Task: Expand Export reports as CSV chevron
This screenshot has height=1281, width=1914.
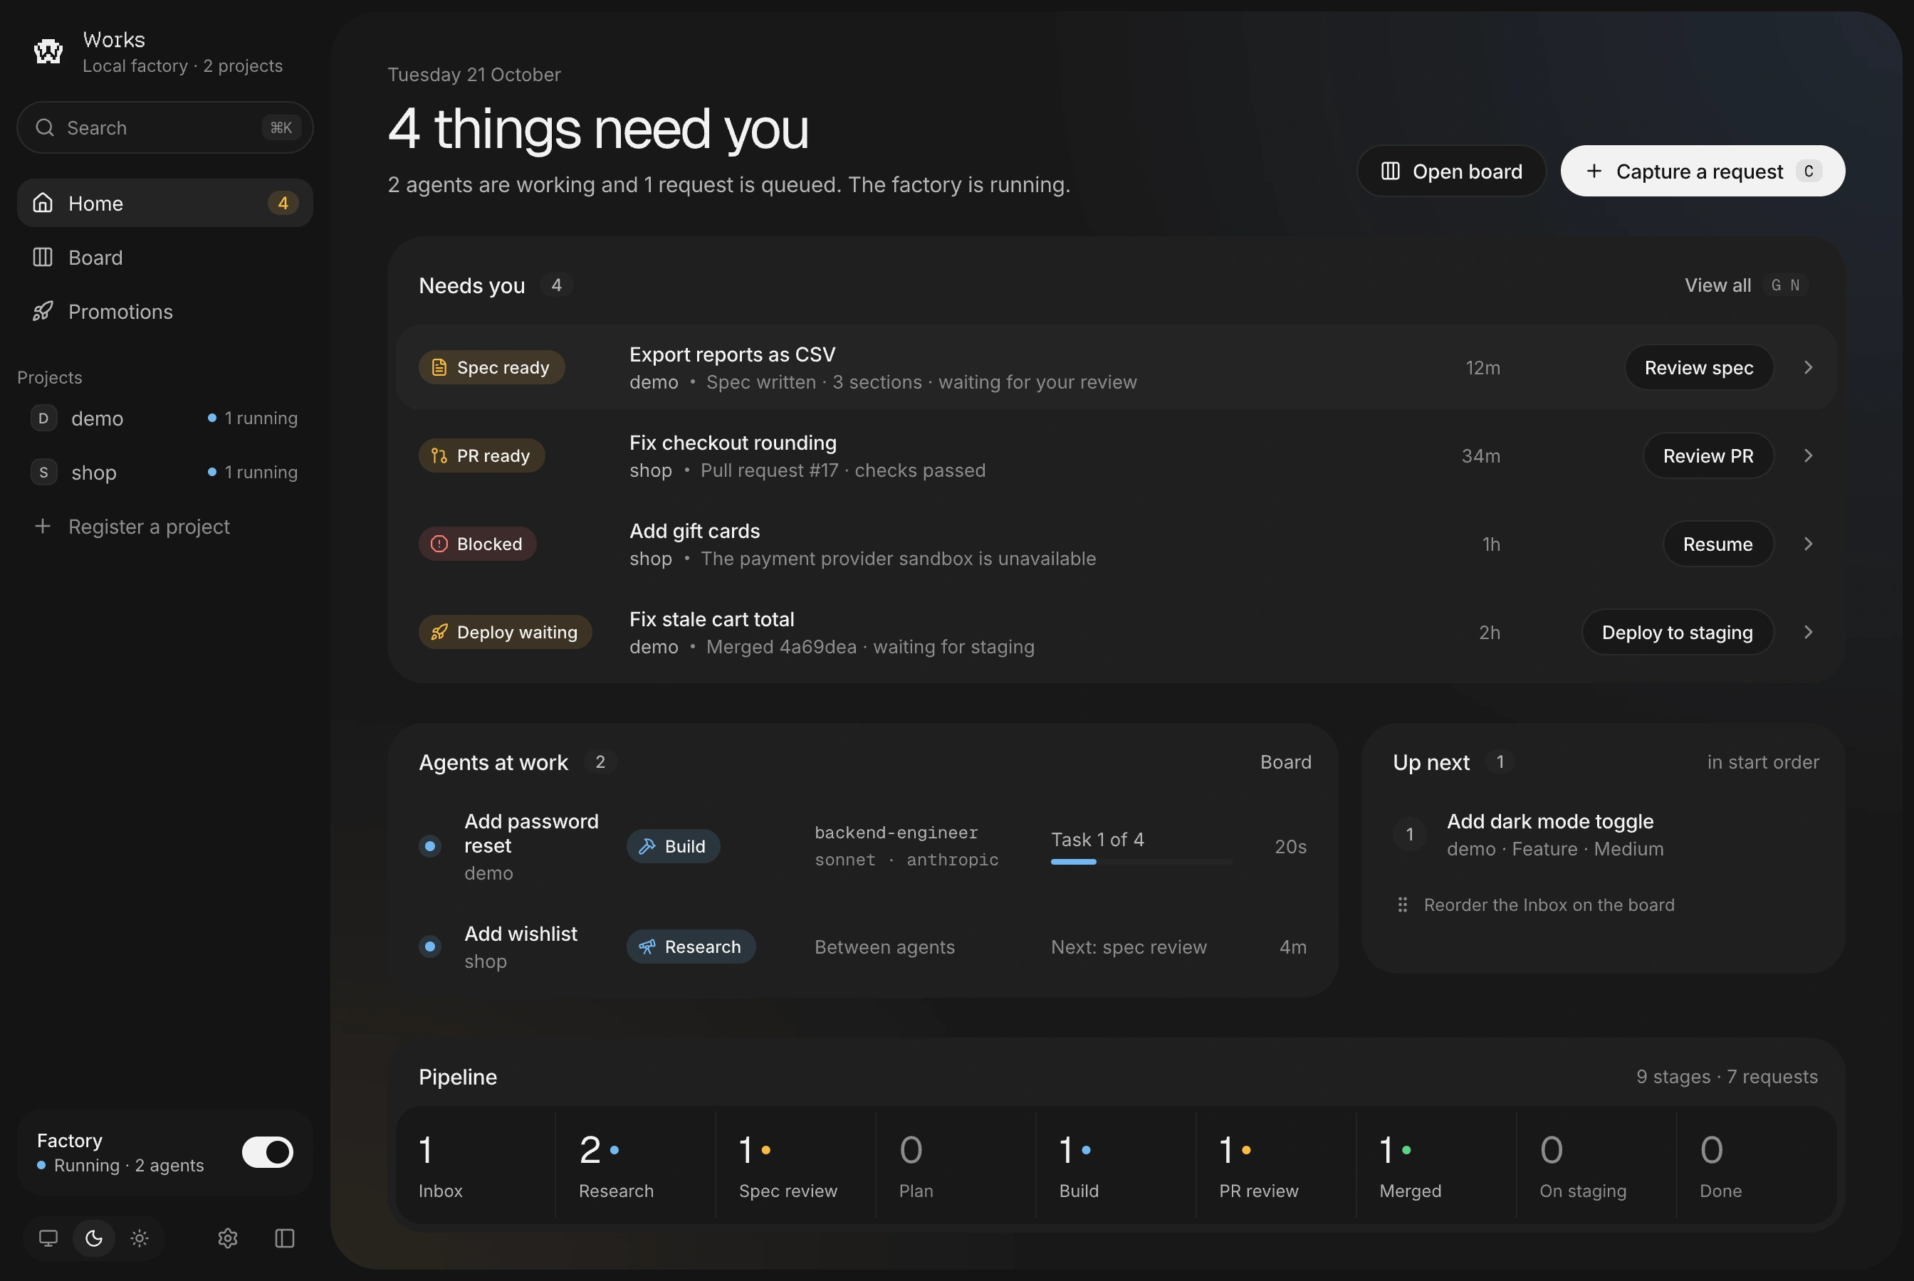Action: tap(1808, 368)
